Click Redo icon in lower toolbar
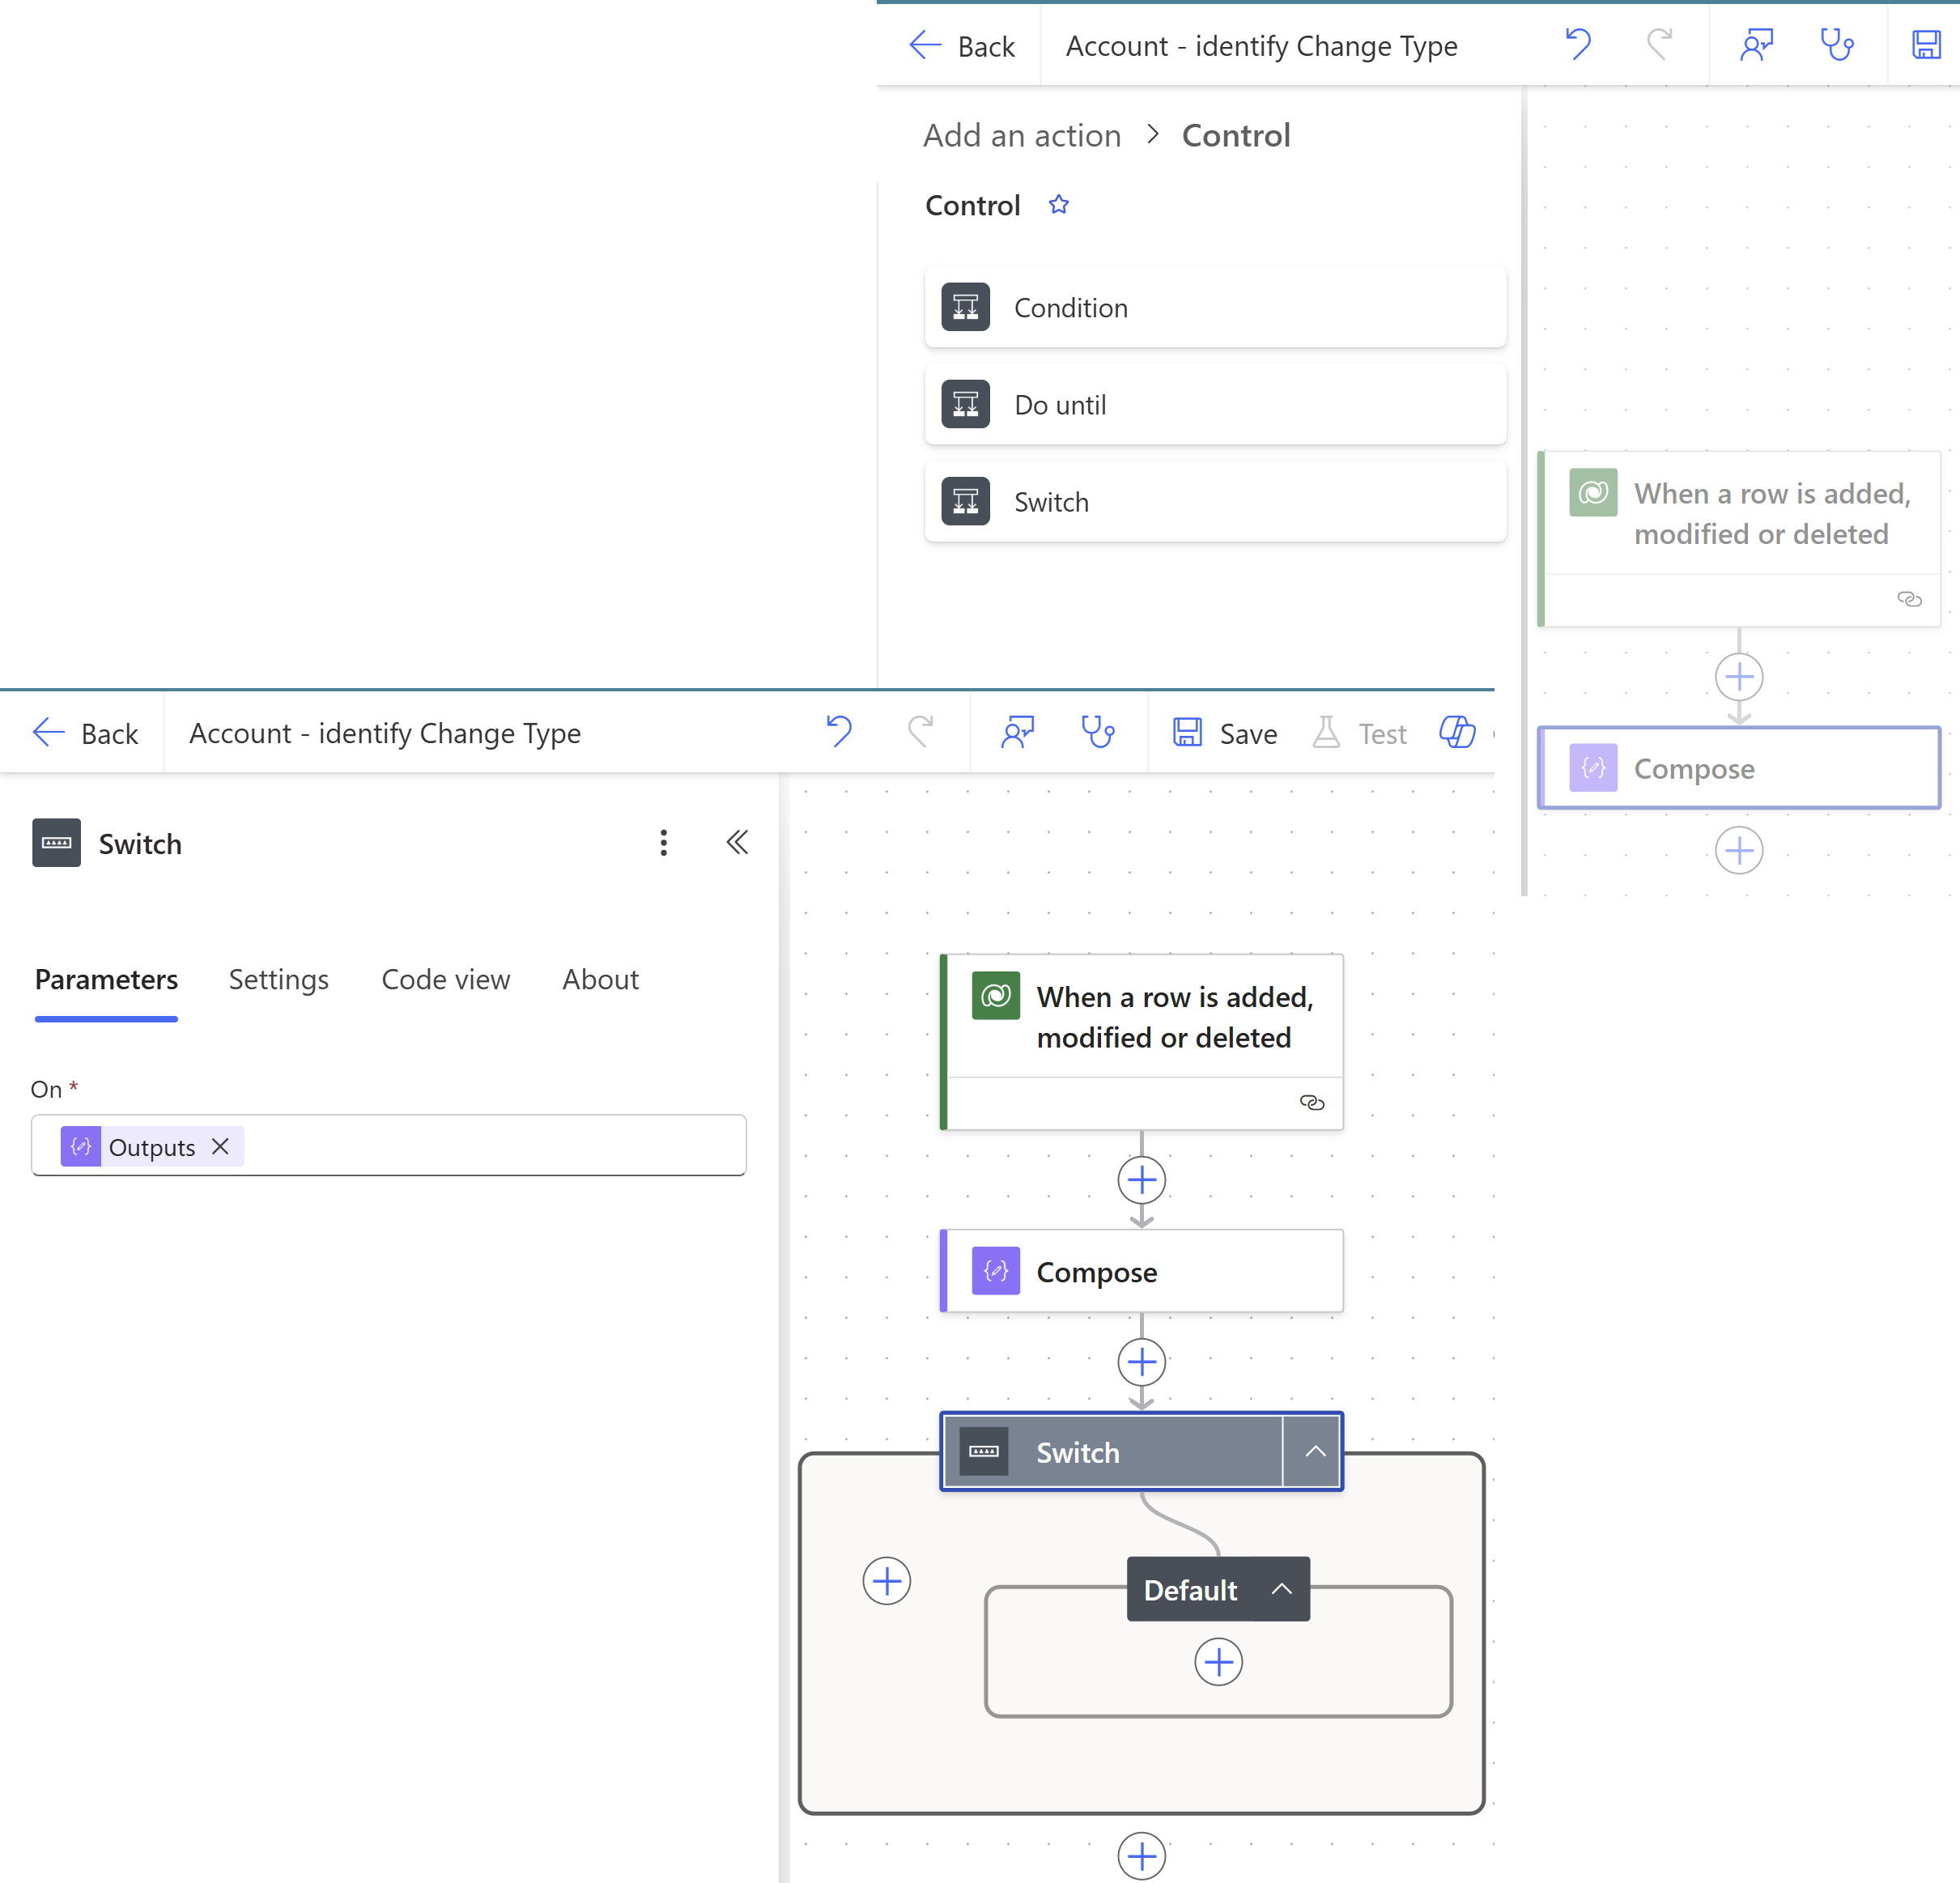The height and width of the screenshot is (1883, 1960). tap(920, 732)
